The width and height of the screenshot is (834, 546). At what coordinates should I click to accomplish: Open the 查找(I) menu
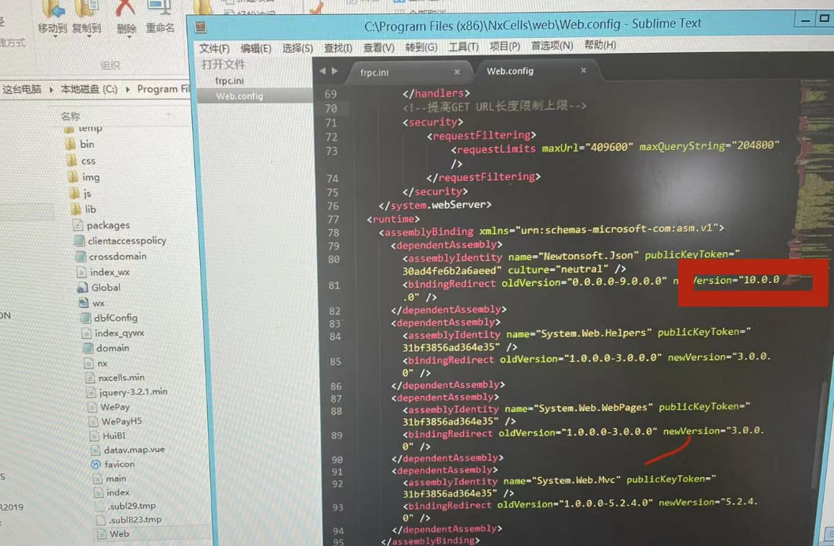point(338,48)
